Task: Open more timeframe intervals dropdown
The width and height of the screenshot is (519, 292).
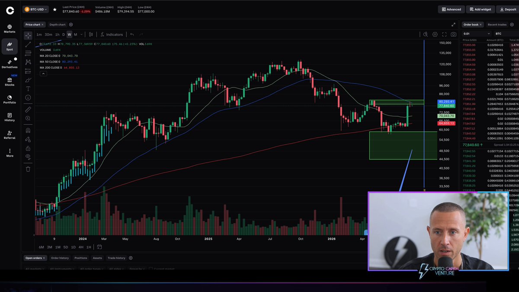Action: pos(81,35)
